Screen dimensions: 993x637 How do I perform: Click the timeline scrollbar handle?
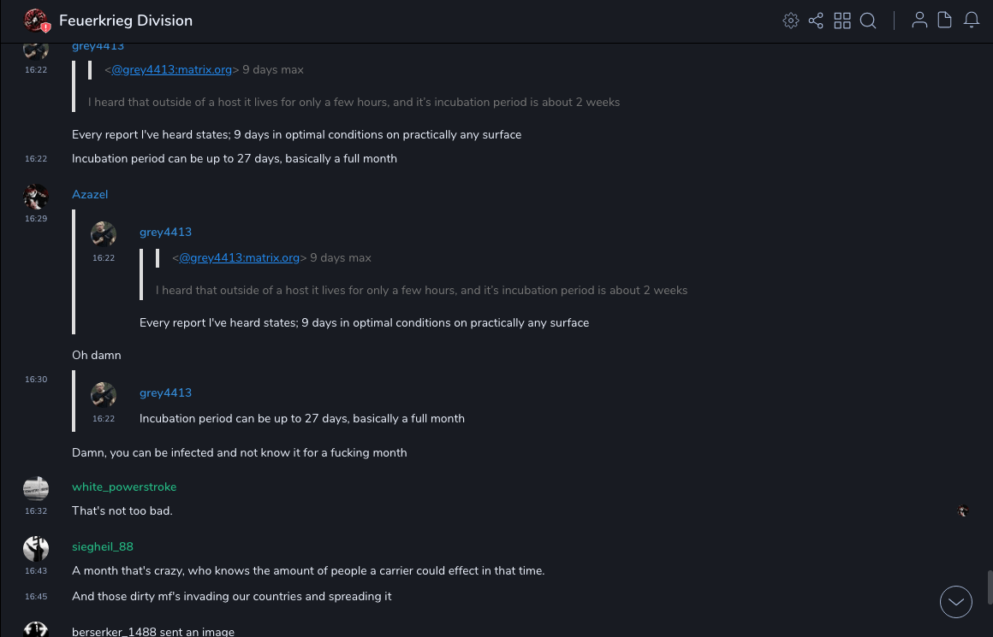point(990,587)
